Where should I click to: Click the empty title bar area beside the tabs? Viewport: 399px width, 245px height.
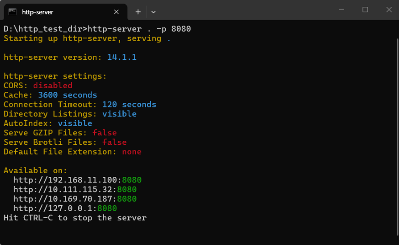(247, 10)
